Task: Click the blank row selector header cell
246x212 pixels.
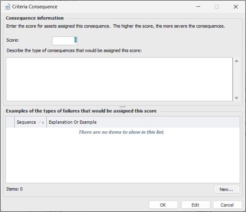Action: [x=10, y=122]
